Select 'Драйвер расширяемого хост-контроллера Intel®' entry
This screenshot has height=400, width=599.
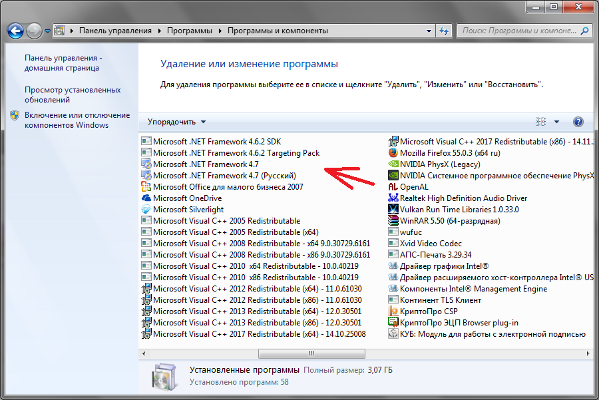coord(491,278)
